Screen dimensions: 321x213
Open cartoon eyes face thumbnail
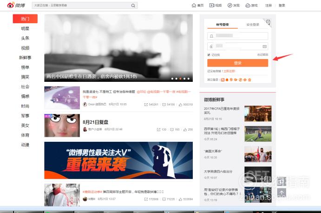click(62, 126)
